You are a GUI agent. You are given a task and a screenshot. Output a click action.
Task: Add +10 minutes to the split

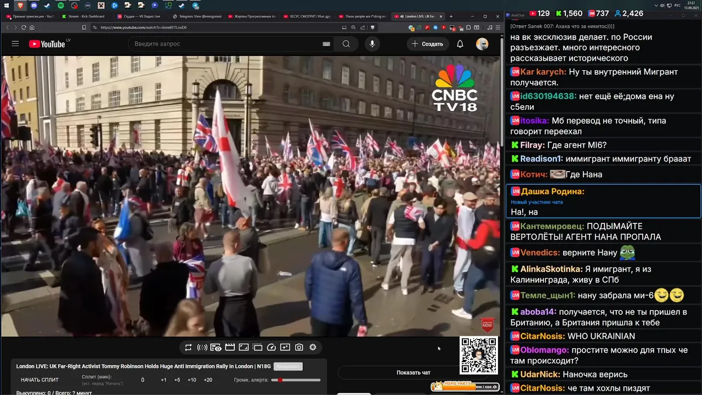coord(191,380)
